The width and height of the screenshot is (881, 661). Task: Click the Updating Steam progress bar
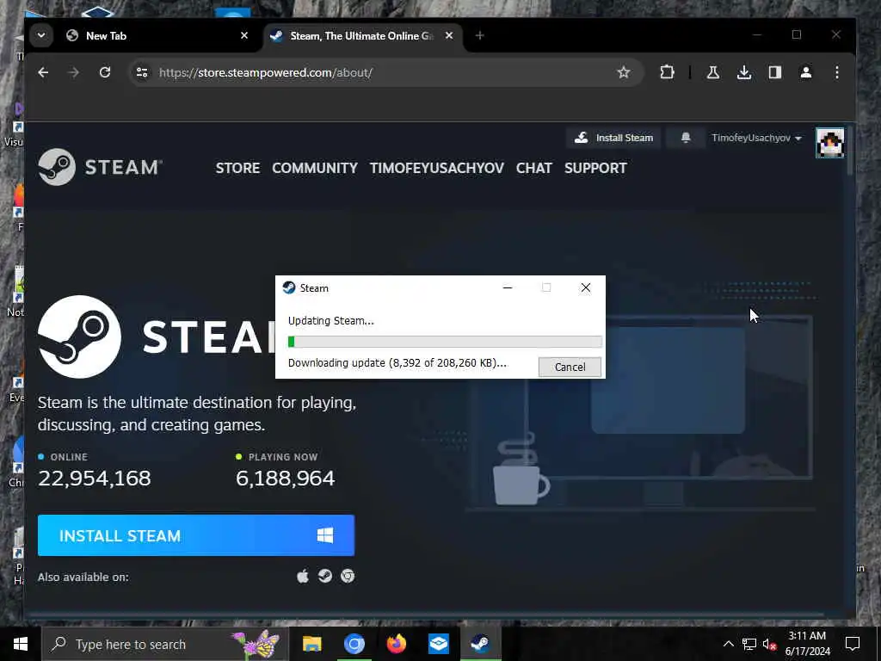click(x=445, y=341)
